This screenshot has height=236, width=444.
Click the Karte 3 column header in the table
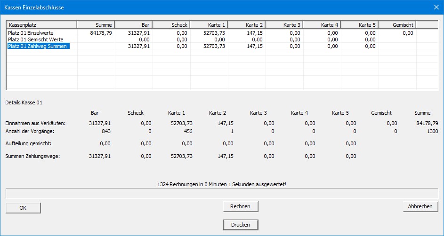click(284, 25)
